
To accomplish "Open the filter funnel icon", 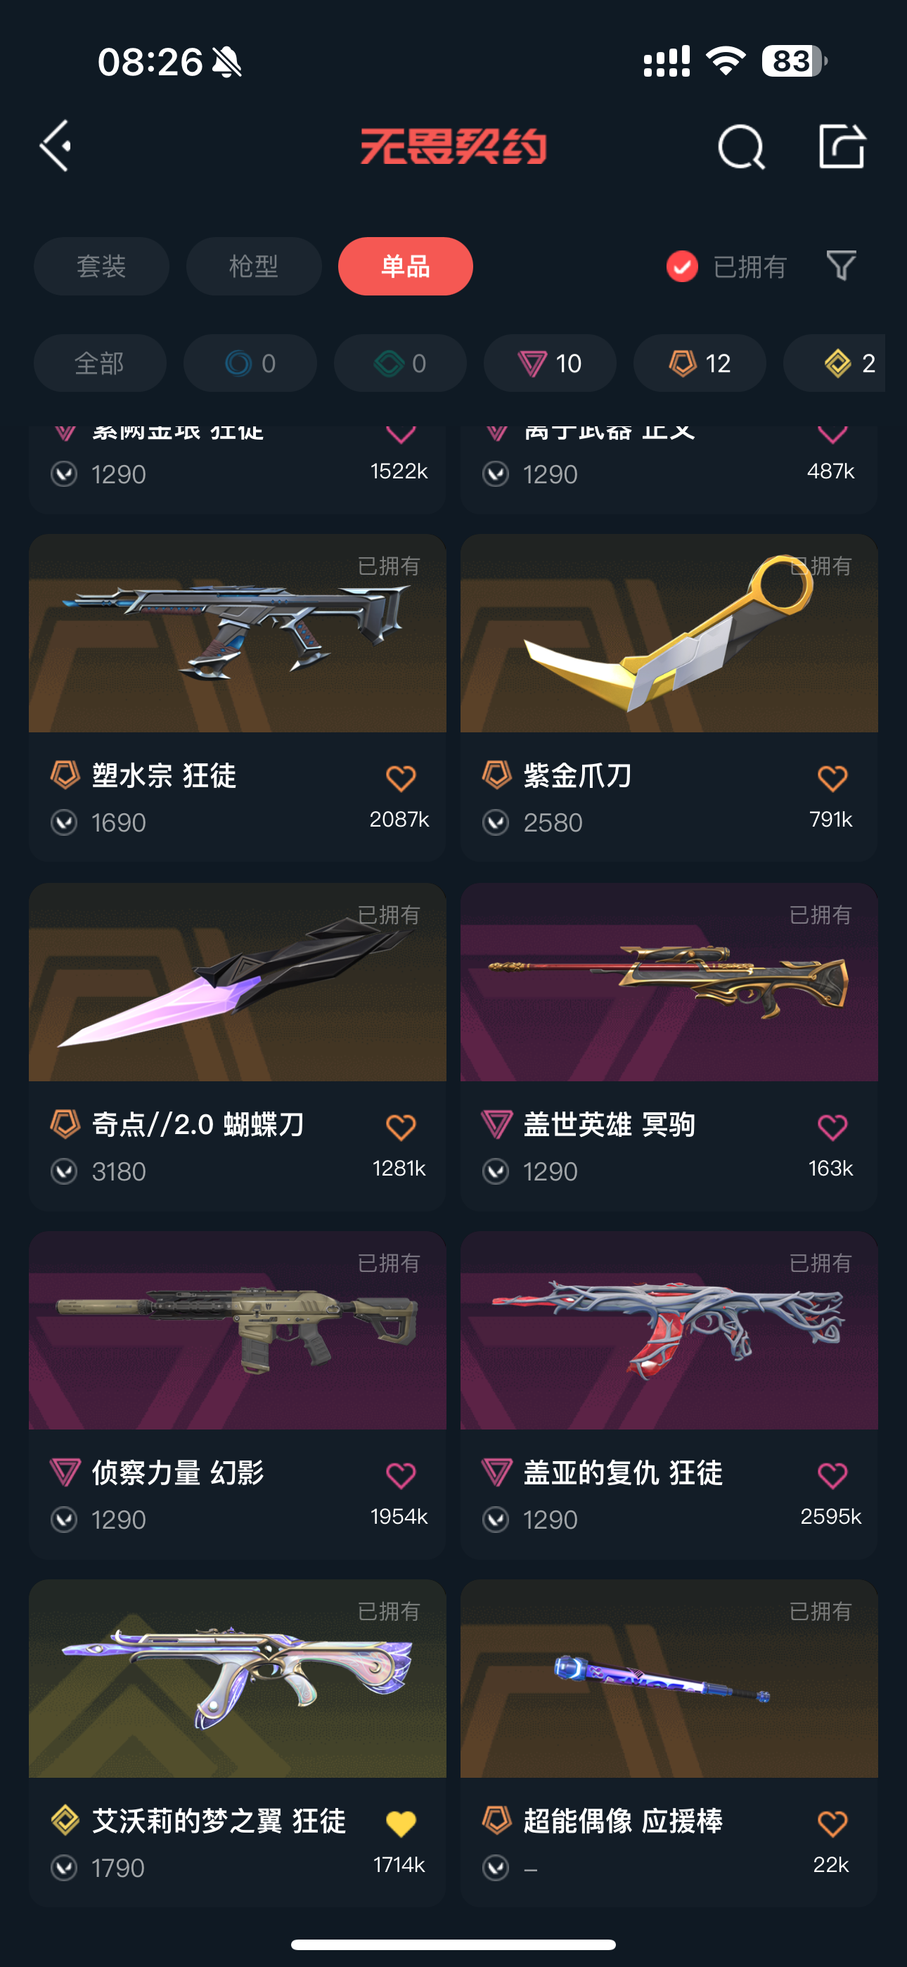I will tap(842, 266).
